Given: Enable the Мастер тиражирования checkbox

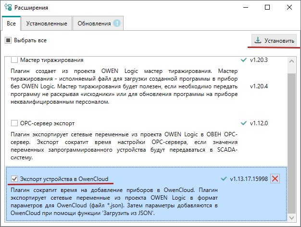Looking at the screenshot, I should coord(14,60).
